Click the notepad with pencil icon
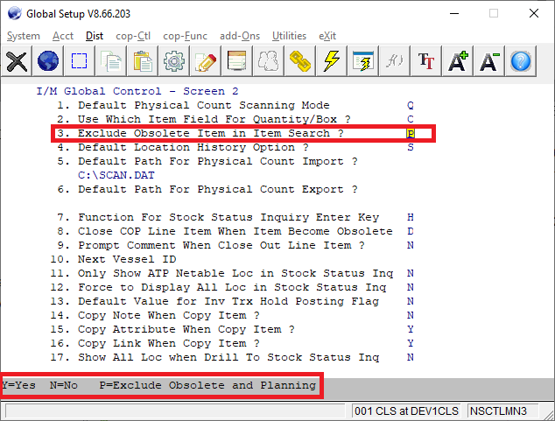555x421 pixels. point(206,61)
